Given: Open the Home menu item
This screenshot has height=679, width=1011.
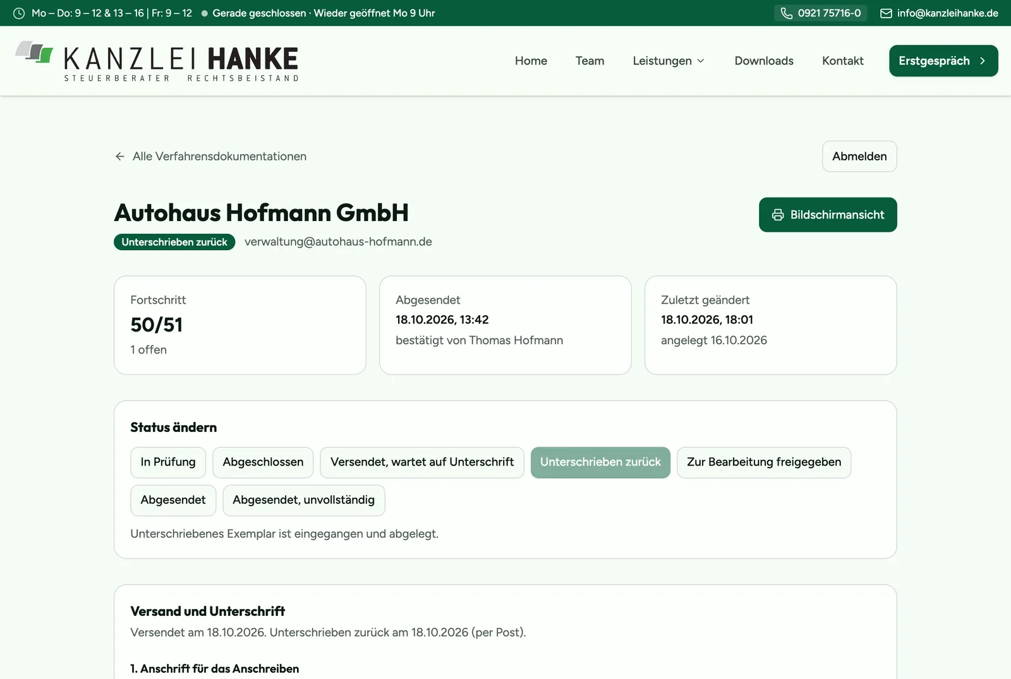Looking at the screenshot, I should pyautogui.click(x=531, y=61).
